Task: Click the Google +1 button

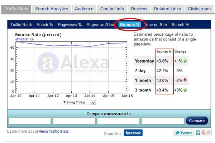Action: click(x=206, y=133)
